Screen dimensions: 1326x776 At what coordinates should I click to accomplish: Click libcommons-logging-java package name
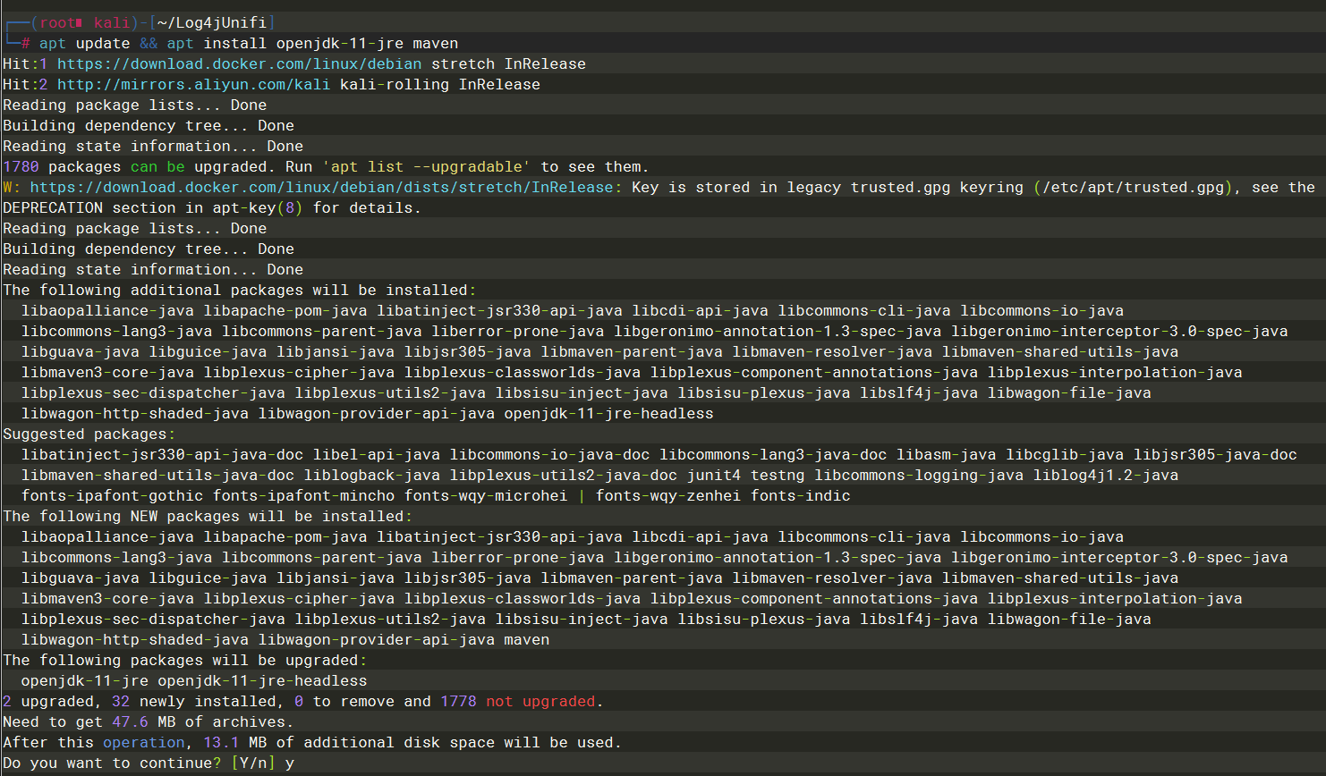click(919, 475)
